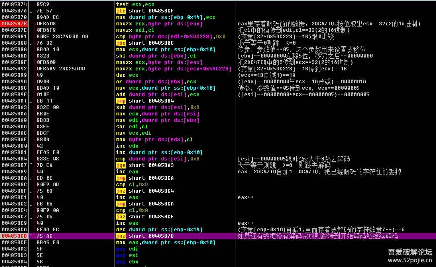
Task: Select 'movzx ecx,byte ptr ds:[ecx+0x5DC228]' instruction
Action: point(174,69)
